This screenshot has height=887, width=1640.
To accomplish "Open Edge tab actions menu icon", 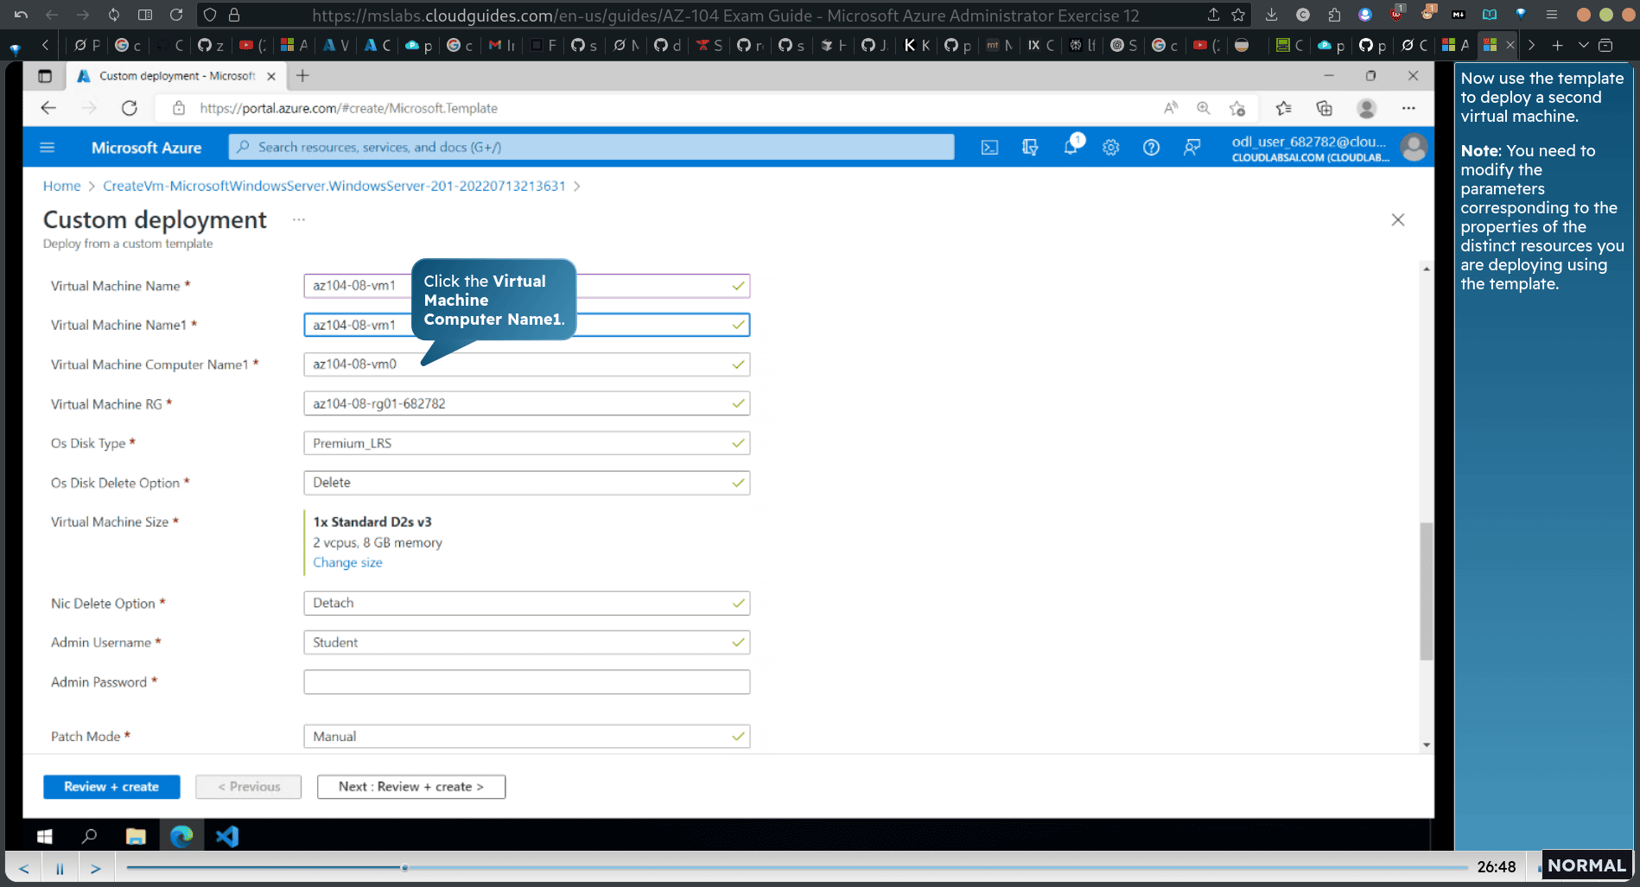I will click(x=45, y=76).
